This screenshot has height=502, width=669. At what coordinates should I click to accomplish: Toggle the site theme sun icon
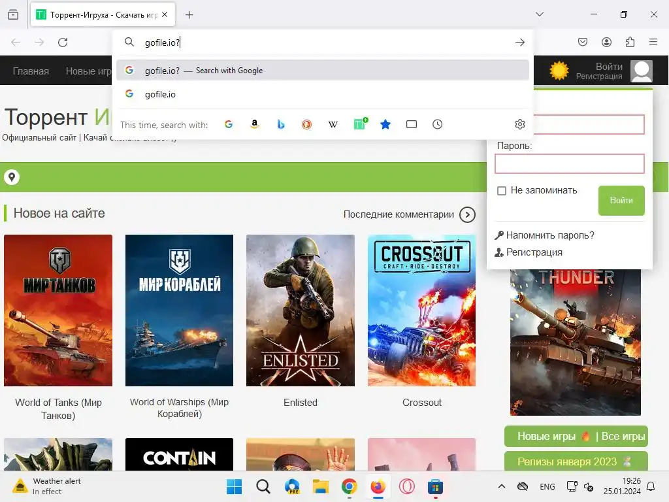coord(559,71)
